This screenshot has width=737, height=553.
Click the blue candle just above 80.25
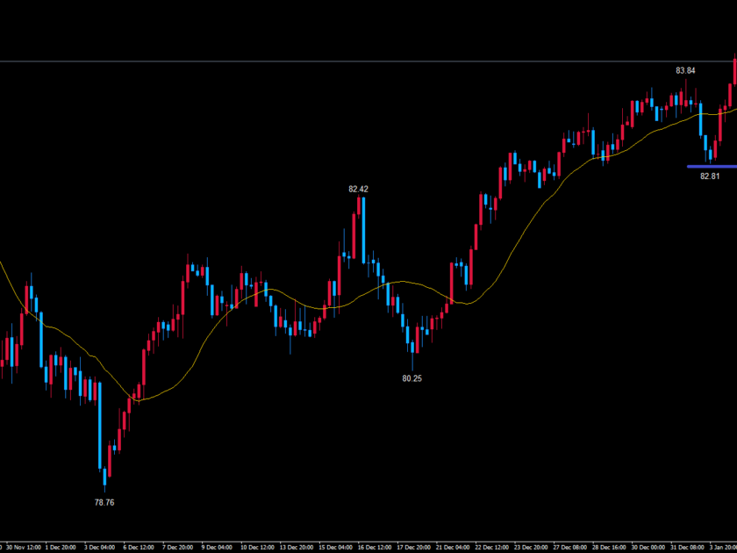pyautogui.click(x=411, y=338)
